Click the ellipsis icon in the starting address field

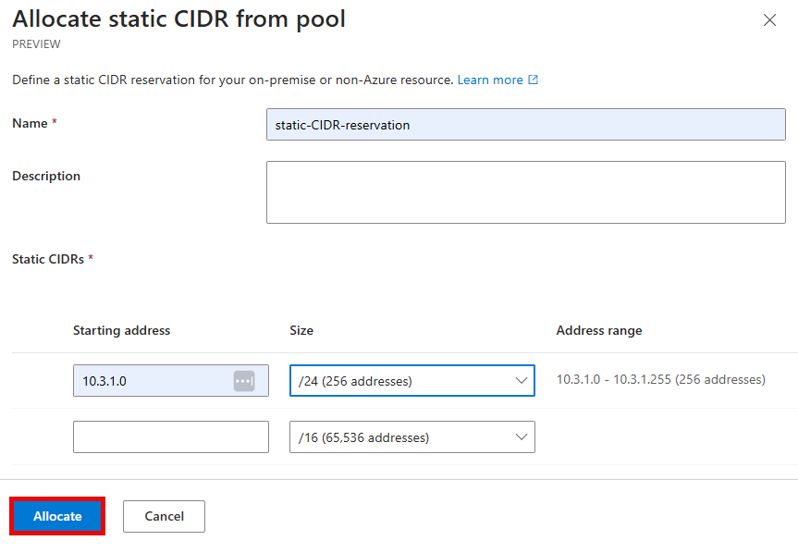click(x=244, y=381)
